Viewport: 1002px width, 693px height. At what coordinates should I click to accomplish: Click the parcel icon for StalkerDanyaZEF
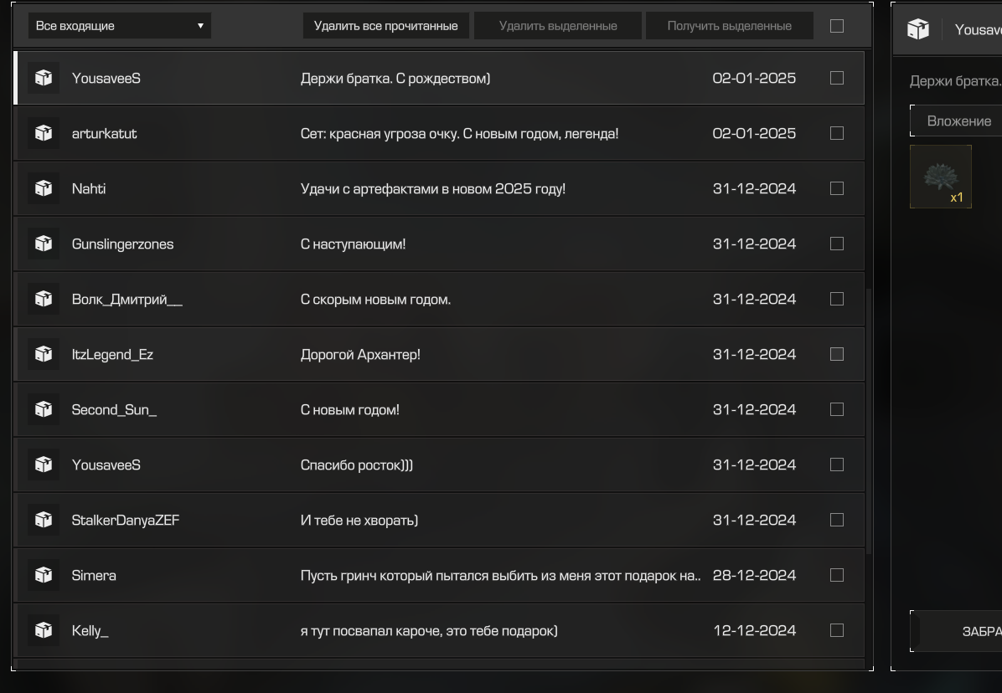tap(44, 520)
